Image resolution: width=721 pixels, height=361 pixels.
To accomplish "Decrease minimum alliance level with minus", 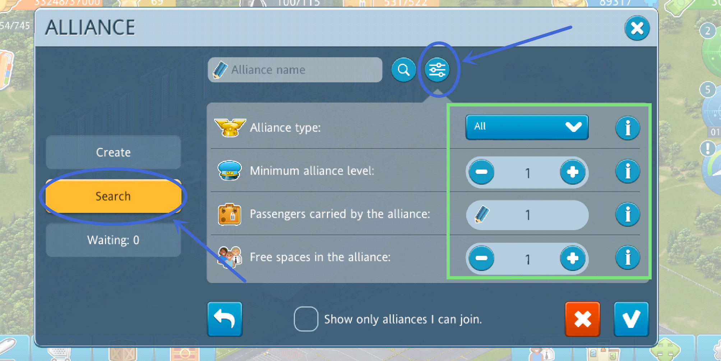I will (481, 172).
